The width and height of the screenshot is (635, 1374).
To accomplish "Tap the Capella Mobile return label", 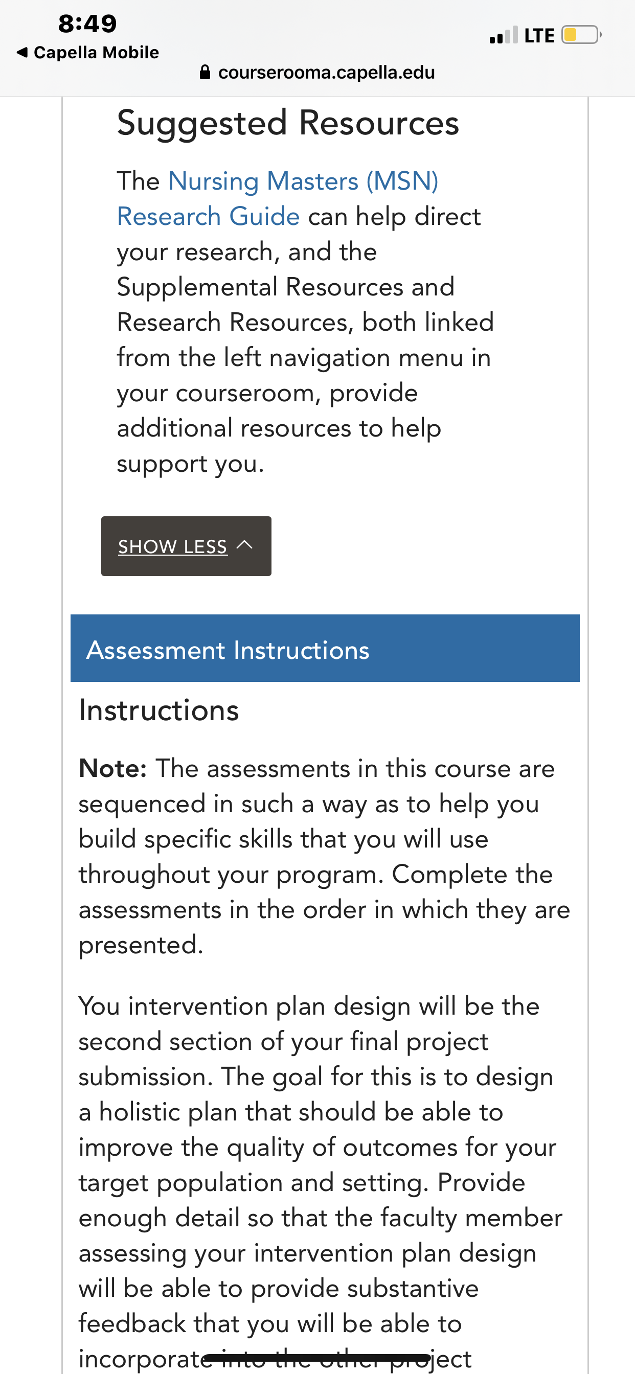I will tap(97, 52).
